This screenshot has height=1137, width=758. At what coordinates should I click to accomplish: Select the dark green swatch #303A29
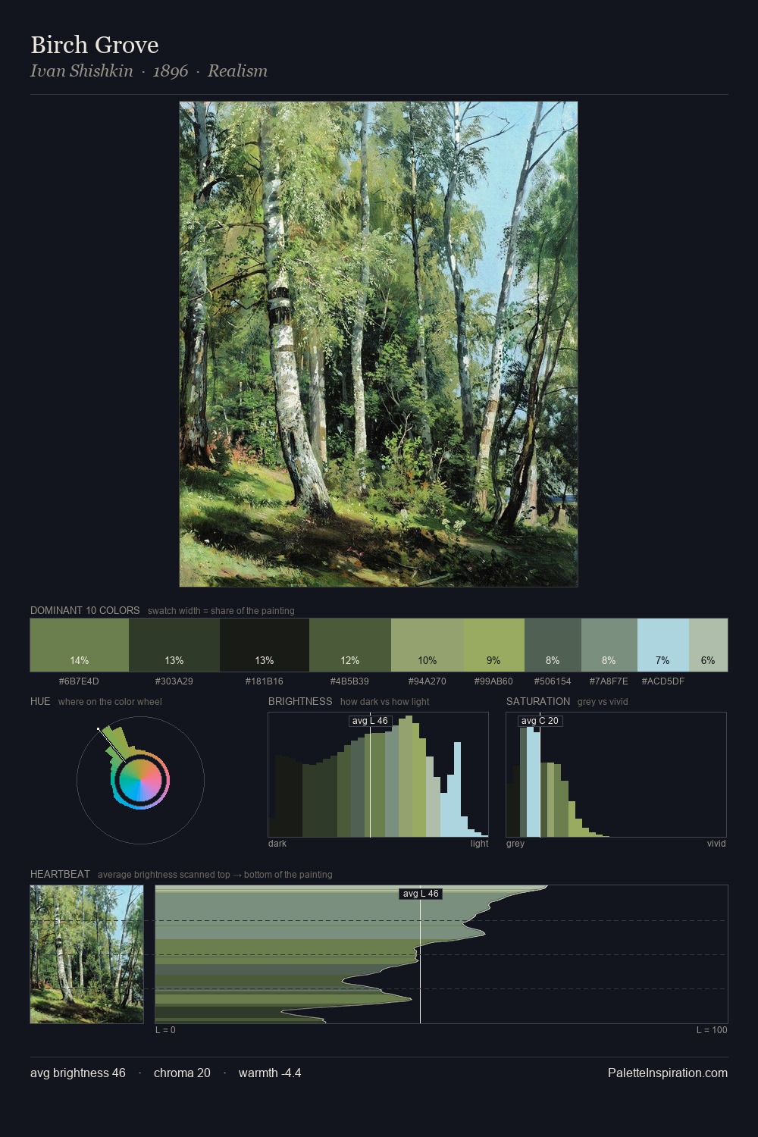174,645
